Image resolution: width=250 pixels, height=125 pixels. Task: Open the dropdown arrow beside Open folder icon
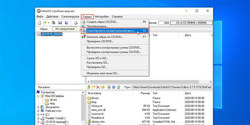point(48,23)
